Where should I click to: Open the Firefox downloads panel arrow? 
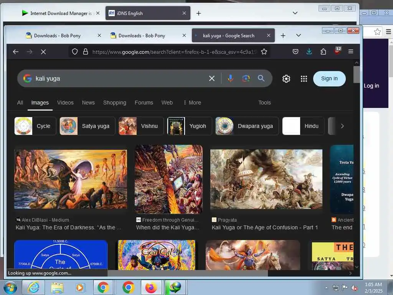tap(309, 51)
